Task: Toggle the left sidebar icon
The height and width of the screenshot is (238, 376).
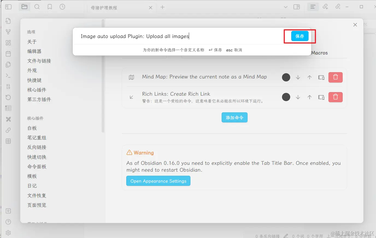Action: coord(8,7)
